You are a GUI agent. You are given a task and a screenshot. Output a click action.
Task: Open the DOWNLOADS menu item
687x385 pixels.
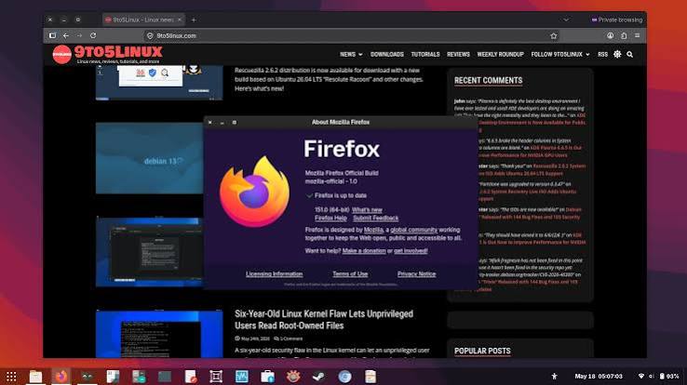pos(387,54)
